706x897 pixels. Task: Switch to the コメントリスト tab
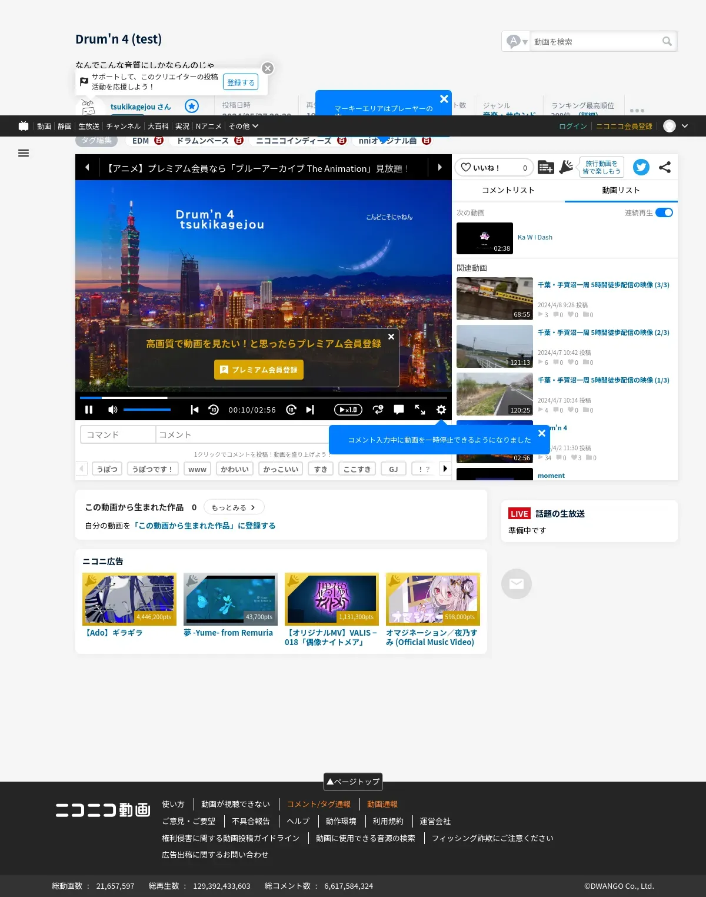coord(508,190)
